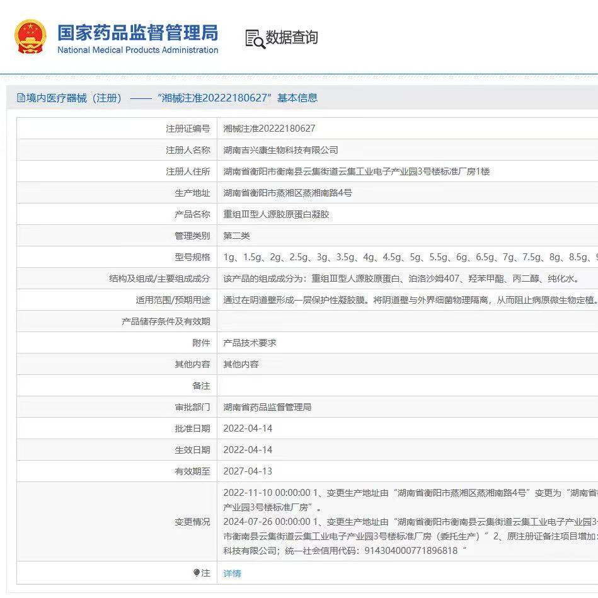
Task: Click the 境内医疗器械（注册）基本信息 header
Action: coord(167,98)
